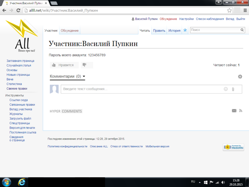Click RU language indicator
249x187 pixels.
193,182
